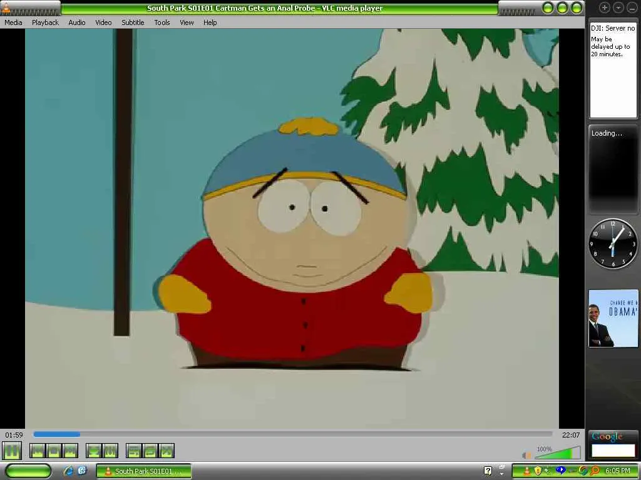
Task: Toggle the elapsed time 01:59 display
Action: [x=14, y=435]
